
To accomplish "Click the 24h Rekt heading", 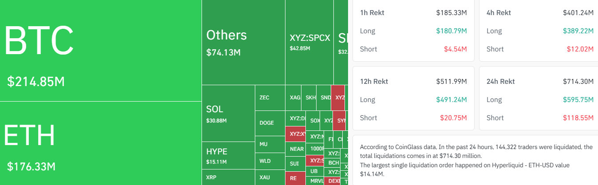I will [x=501, y=81].
